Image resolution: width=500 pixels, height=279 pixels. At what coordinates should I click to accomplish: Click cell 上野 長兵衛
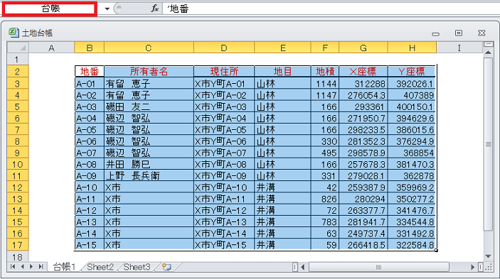149,175
